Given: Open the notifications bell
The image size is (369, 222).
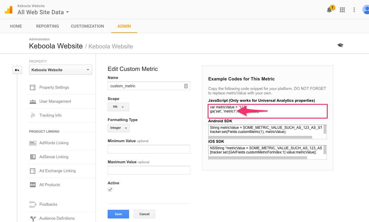Looking at the screenshot, I should [x=329, y=10].
